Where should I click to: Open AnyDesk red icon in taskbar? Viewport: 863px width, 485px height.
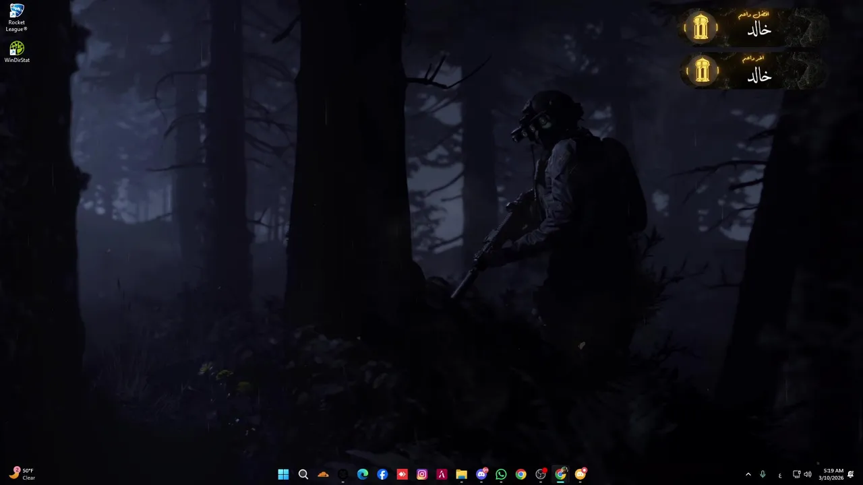coord(402,474)
